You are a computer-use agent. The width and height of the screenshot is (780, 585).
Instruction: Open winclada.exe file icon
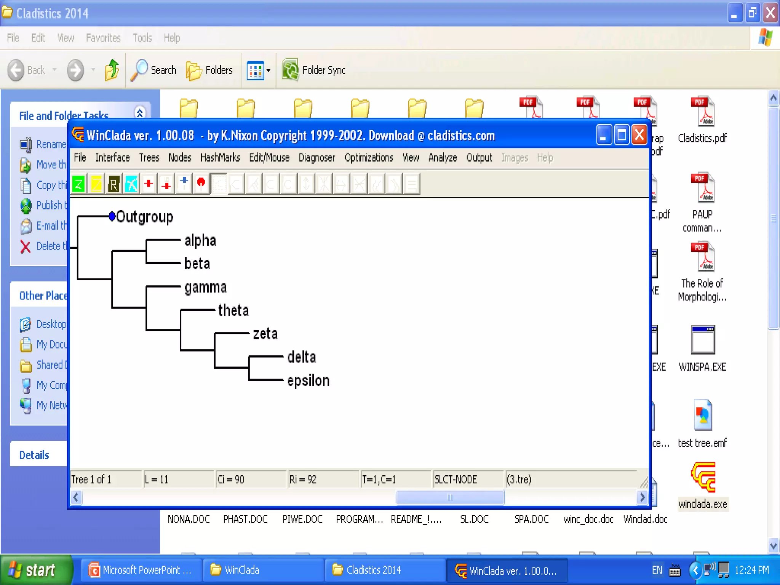(703, 478)
